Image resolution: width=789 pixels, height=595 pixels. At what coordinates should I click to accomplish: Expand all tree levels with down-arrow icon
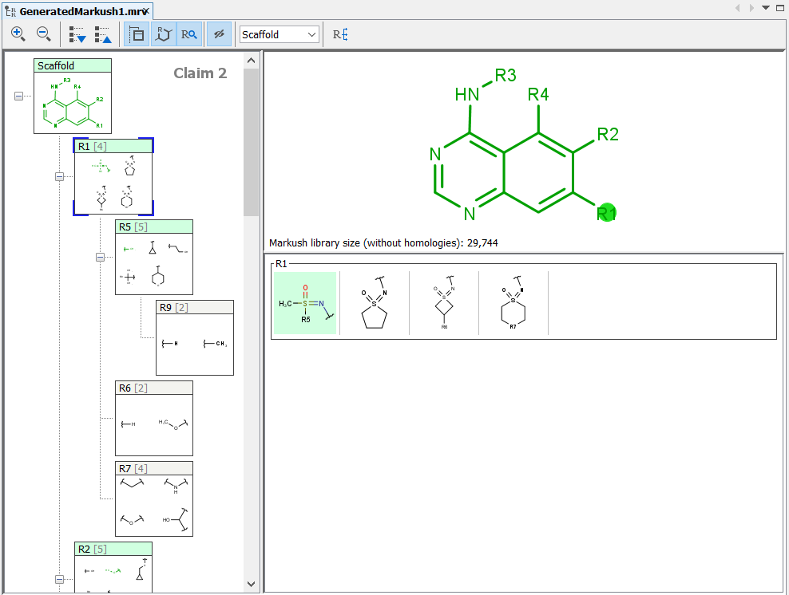coord(77,34)
